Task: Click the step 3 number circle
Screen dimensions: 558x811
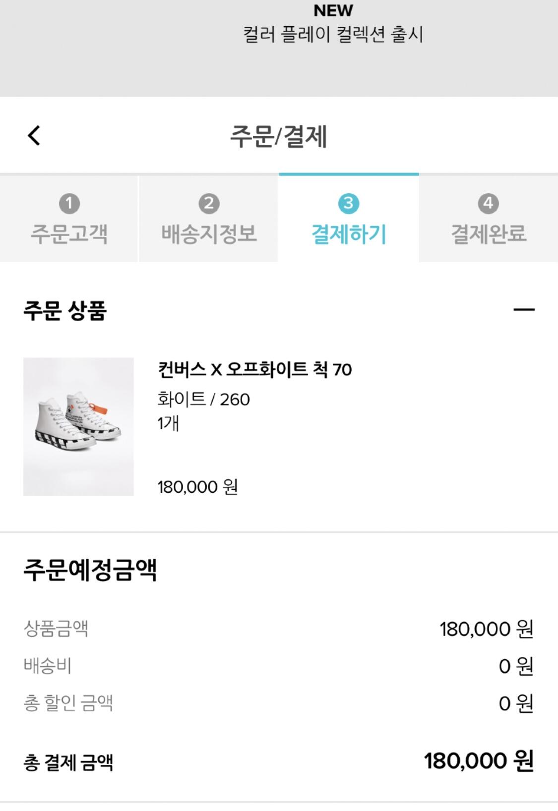Action: click(x=348, y=203)
